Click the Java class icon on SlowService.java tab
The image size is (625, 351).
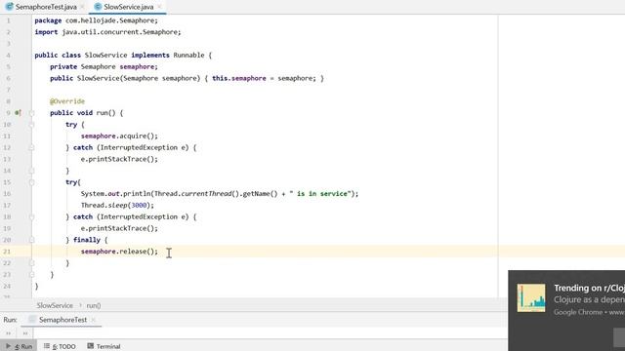98,7
